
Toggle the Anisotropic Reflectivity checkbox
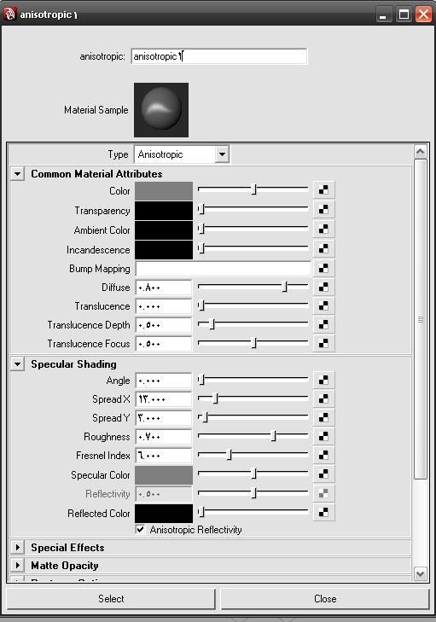pos(140,530)
